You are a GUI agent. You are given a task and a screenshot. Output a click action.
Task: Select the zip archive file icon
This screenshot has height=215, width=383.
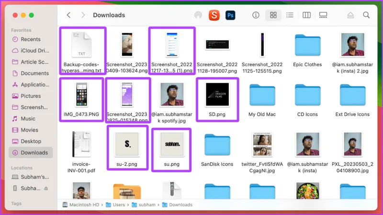point(172,191)
